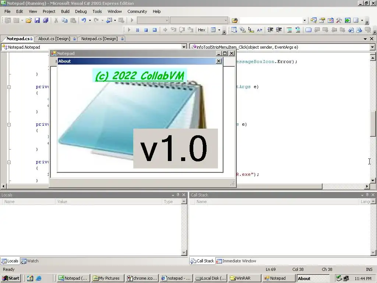Collapse the topmost visible method outline box

pyautogui.click(x=9, y=87)
